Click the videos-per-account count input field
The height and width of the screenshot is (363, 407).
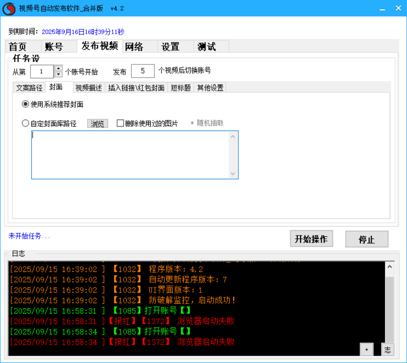143,71
